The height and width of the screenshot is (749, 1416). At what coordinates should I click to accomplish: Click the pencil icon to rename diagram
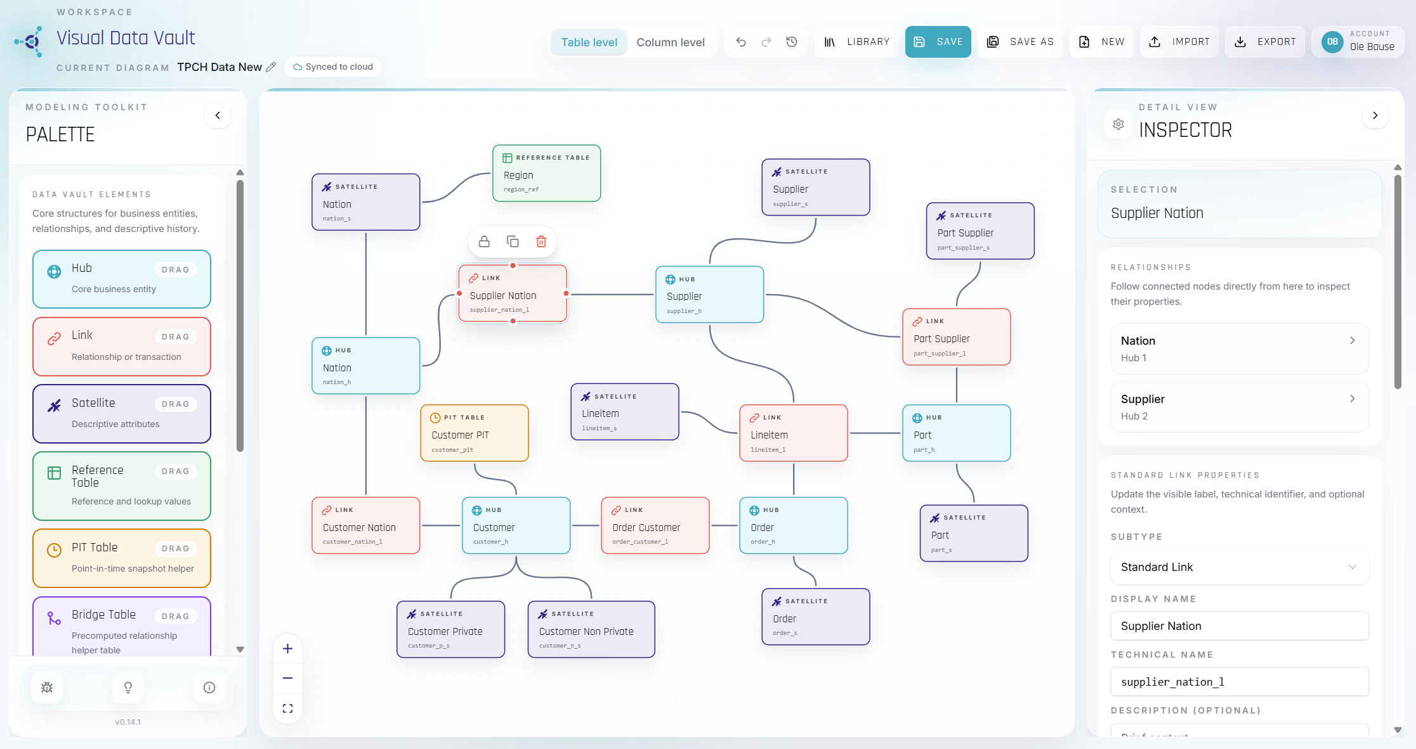(x=271, y=67)
